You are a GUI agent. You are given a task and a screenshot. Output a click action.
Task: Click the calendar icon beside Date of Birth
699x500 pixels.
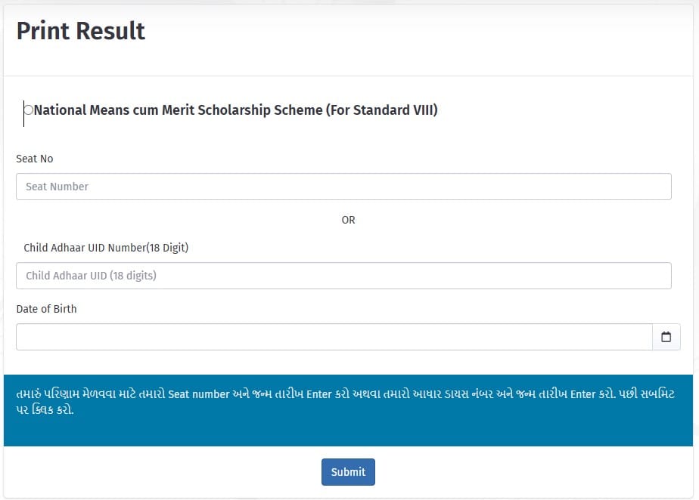click(666, 337)
